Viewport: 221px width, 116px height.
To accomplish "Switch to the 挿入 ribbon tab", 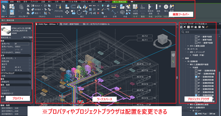I will coord(50,2).
